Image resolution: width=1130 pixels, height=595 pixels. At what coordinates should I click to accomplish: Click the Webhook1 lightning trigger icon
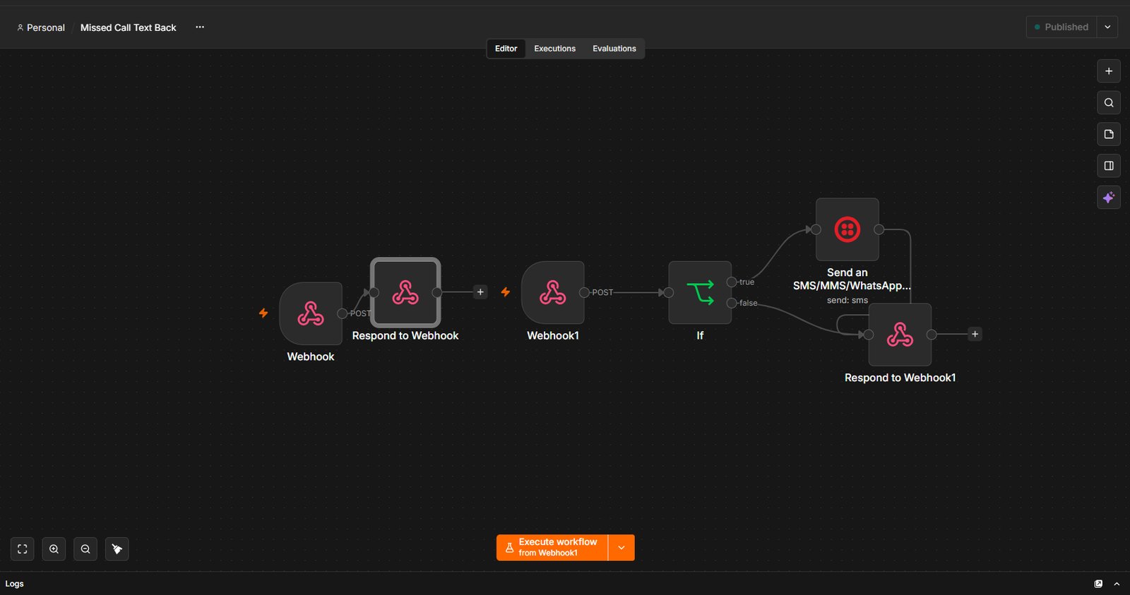506,292
